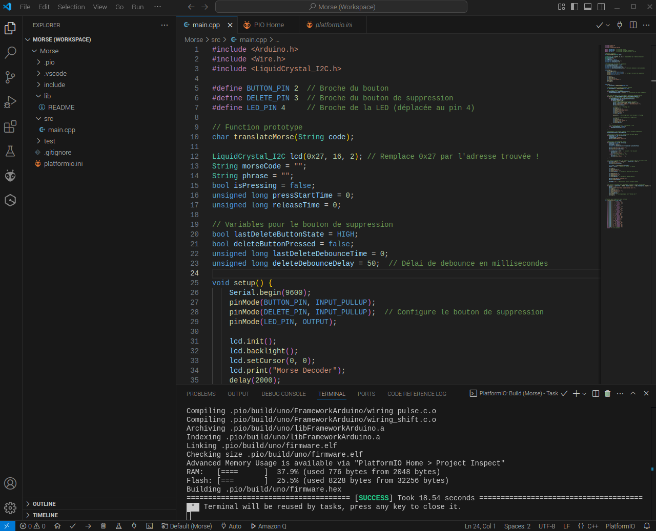Viewport: 656px width, 531px height.
Task: Click PlatformIO Upload arrow in status bar
Action: [88, 526]
